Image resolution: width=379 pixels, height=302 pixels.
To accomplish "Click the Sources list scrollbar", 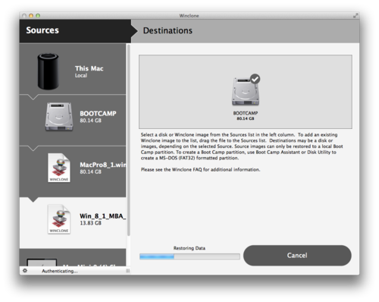I will [129, 140].
